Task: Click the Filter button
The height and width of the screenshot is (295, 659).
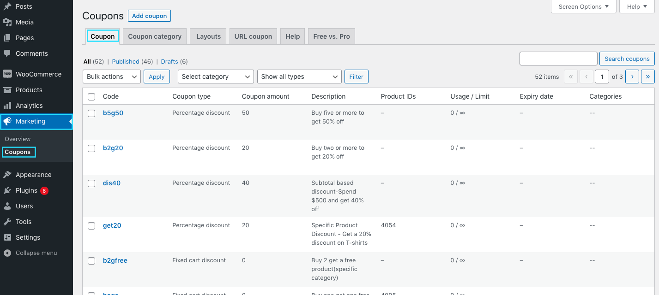Action: (357, 77)
